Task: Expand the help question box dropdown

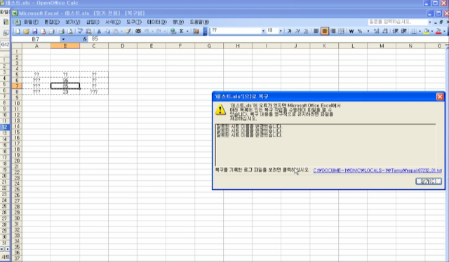Action: [x=430, y=22]
